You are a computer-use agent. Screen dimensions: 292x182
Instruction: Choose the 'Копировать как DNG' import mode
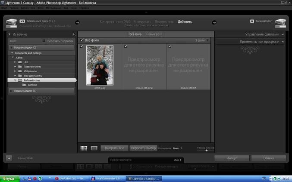point(115,22)
